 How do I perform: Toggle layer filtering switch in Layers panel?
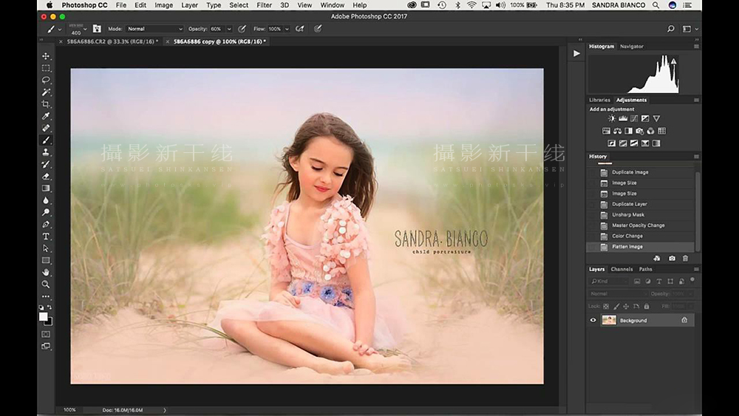tap(692, 280)
